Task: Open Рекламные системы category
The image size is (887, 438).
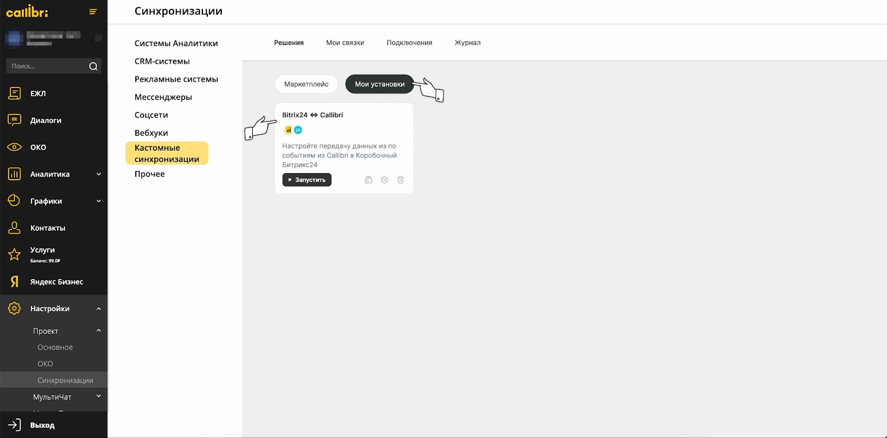Action: (176, 79)
